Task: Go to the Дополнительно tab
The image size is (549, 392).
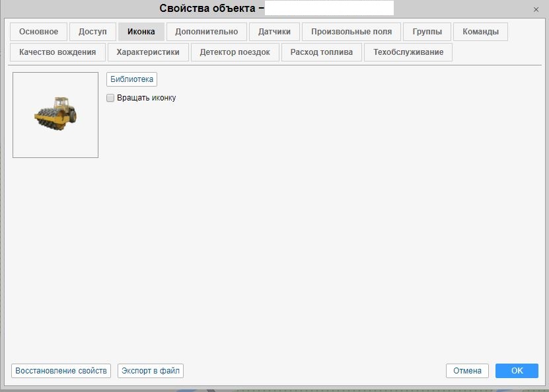Action: click(x=206, y=32)
